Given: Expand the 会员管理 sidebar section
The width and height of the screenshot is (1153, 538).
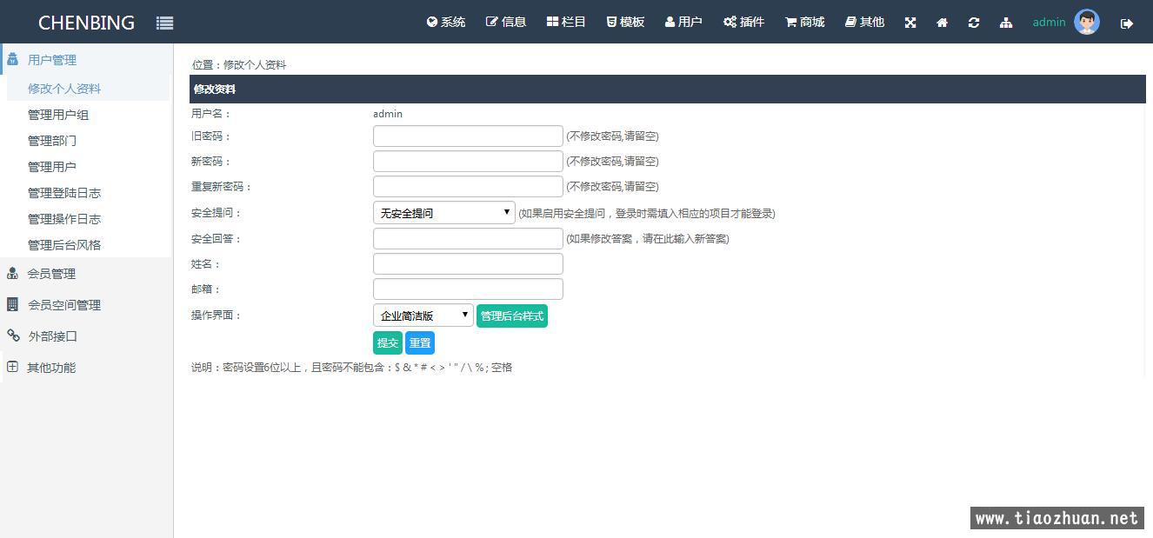Looking at the screenshot, I should click(51, 274).
